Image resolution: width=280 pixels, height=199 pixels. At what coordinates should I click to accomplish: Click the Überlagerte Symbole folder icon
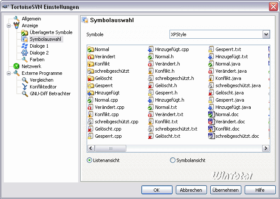25,32
